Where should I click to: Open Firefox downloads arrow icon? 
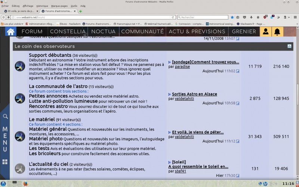tap(251, 17)
